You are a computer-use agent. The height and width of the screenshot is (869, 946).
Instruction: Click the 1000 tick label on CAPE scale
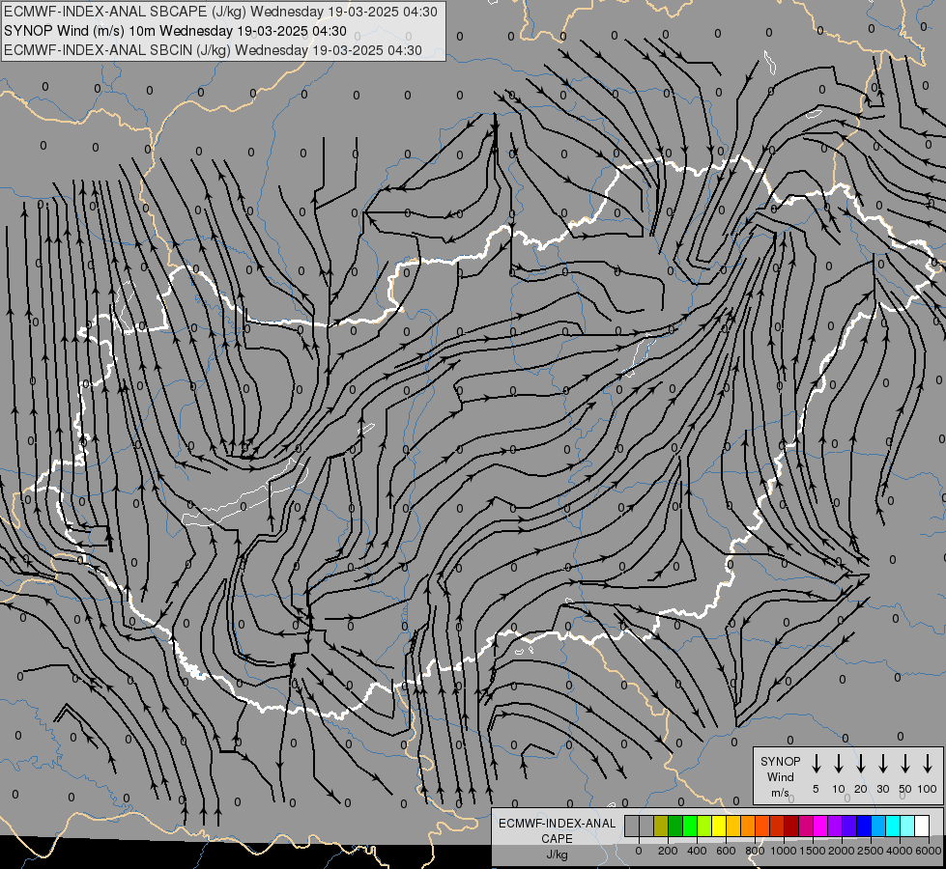(x=784, y=851)
